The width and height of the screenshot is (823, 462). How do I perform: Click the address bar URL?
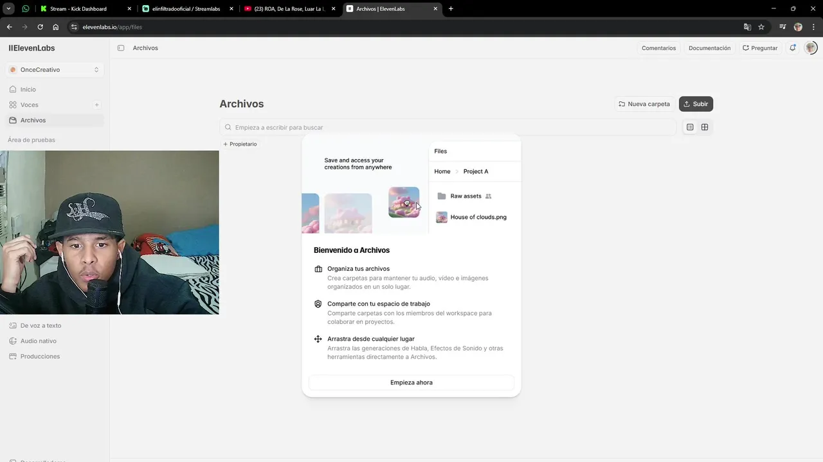pyautogui.click(x=113, y=27)
